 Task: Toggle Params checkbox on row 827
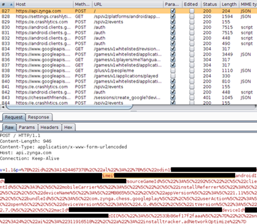click(x=173, y=11)
